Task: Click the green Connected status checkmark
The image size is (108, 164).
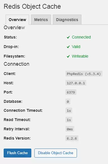Action: click(x=68, y=37)
